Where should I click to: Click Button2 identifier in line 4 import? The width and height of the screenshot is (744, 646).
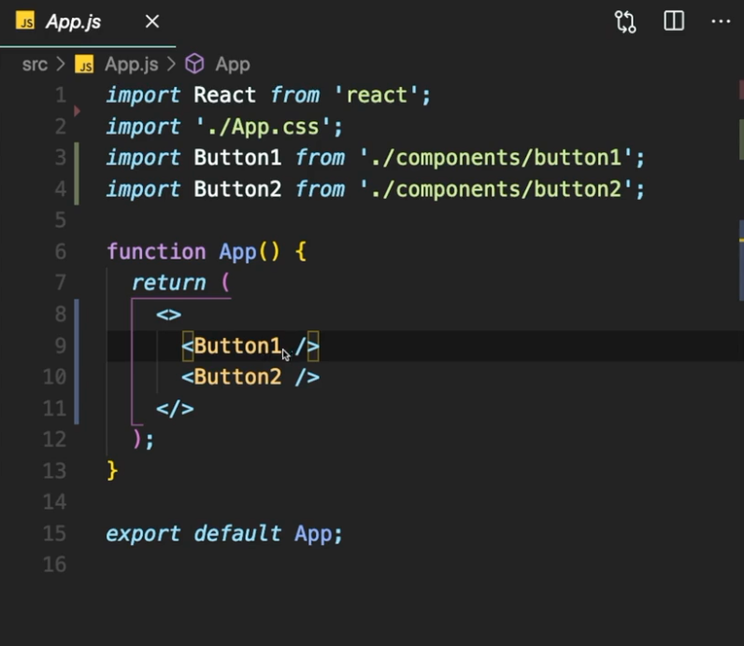pyautogui.click(x=237, y=190)
